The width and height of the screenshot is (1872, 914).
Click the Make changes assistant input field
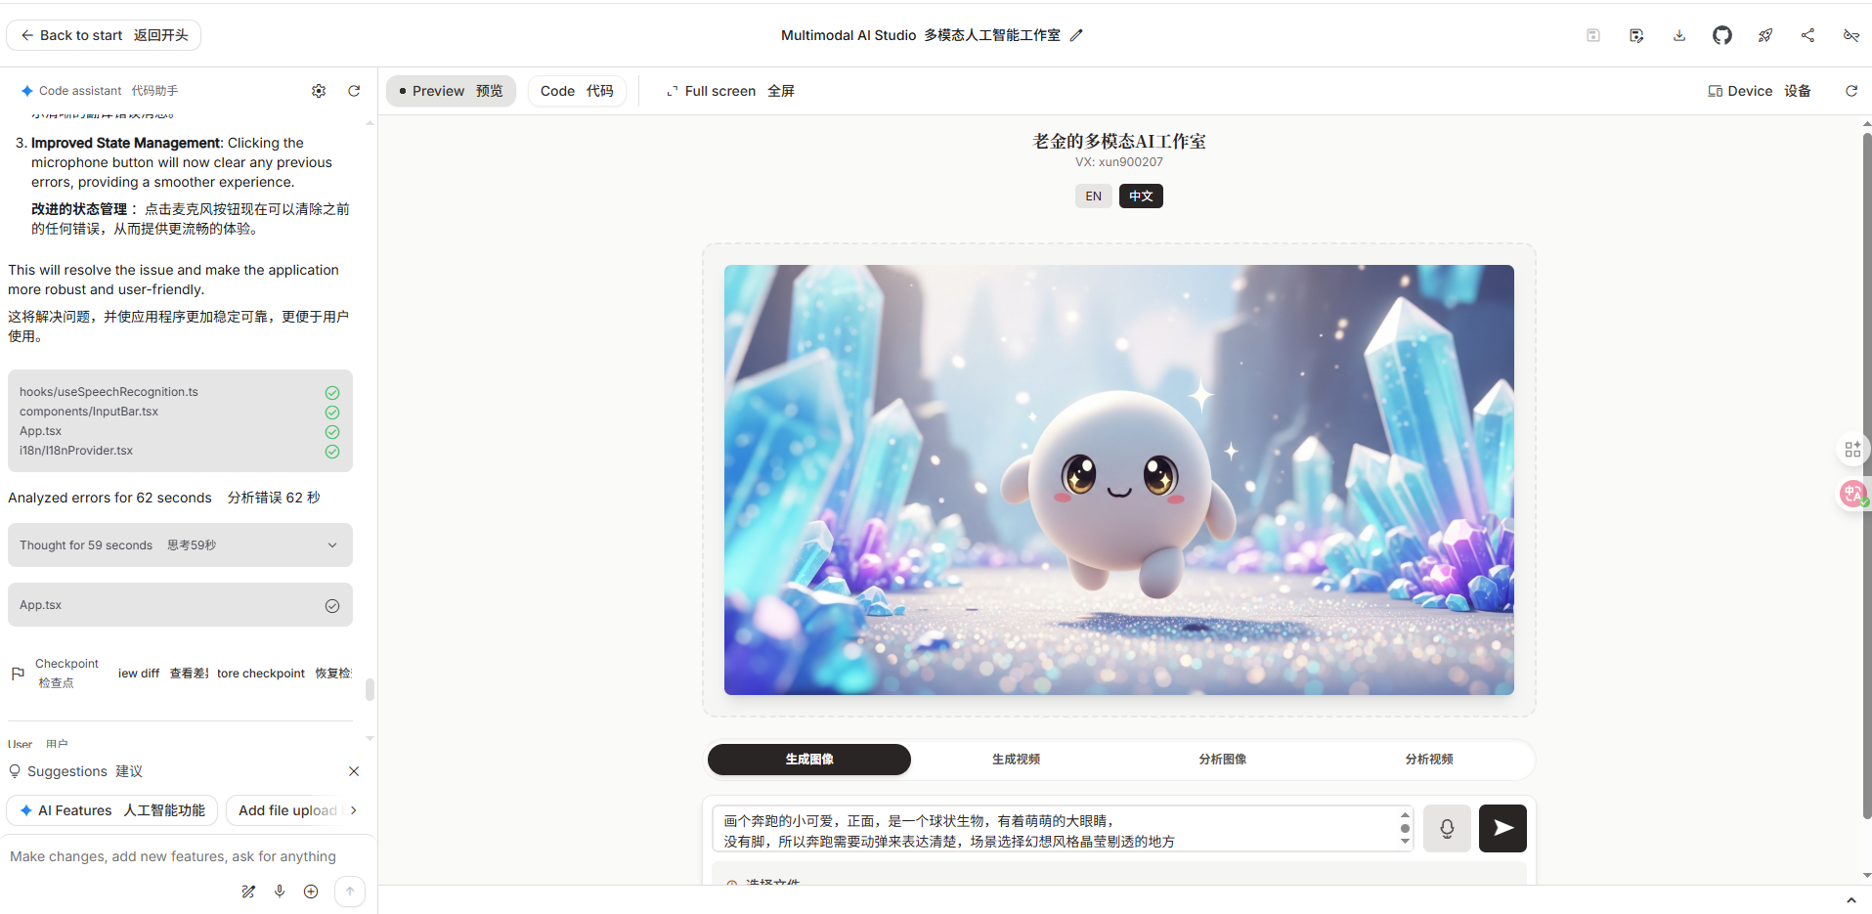173,856
